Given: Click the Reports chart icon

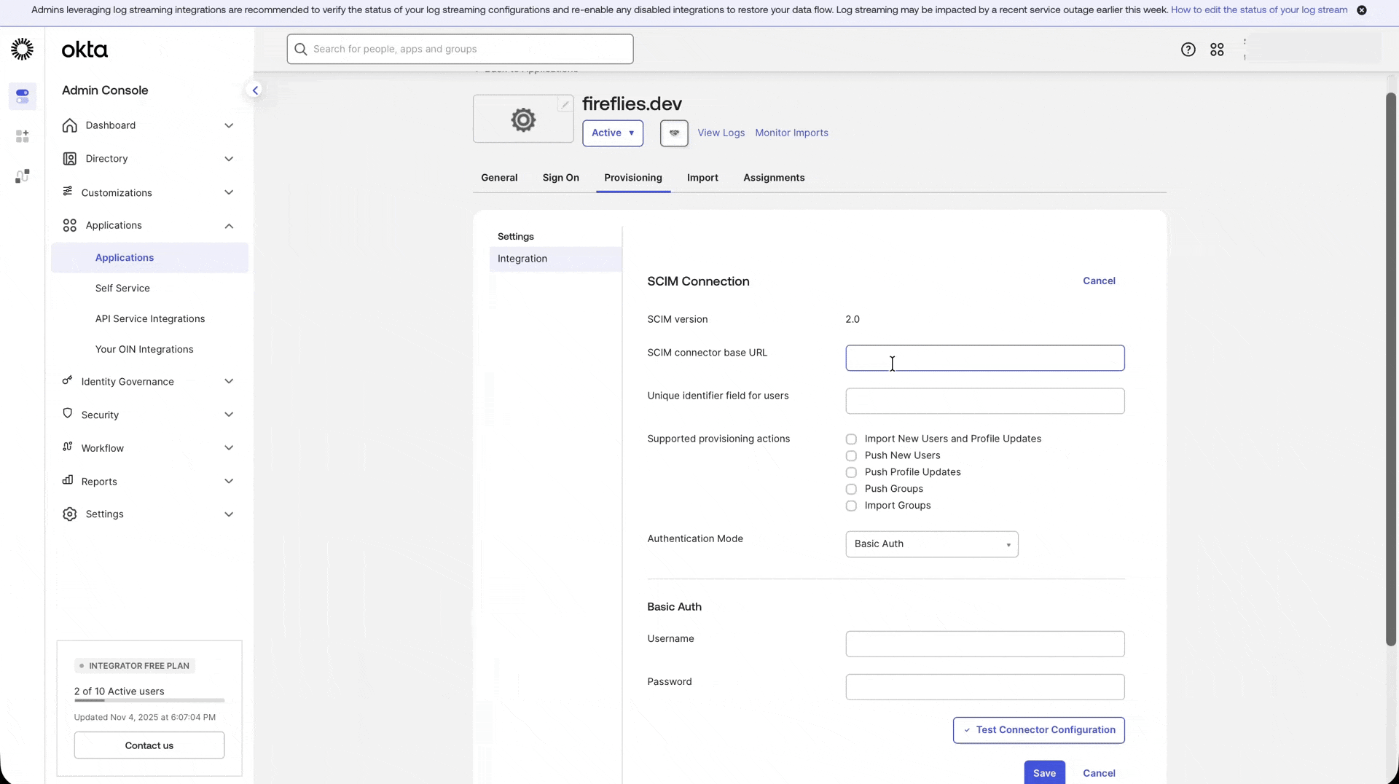Looking at the screenshot, I should click(x=68, y=480).
